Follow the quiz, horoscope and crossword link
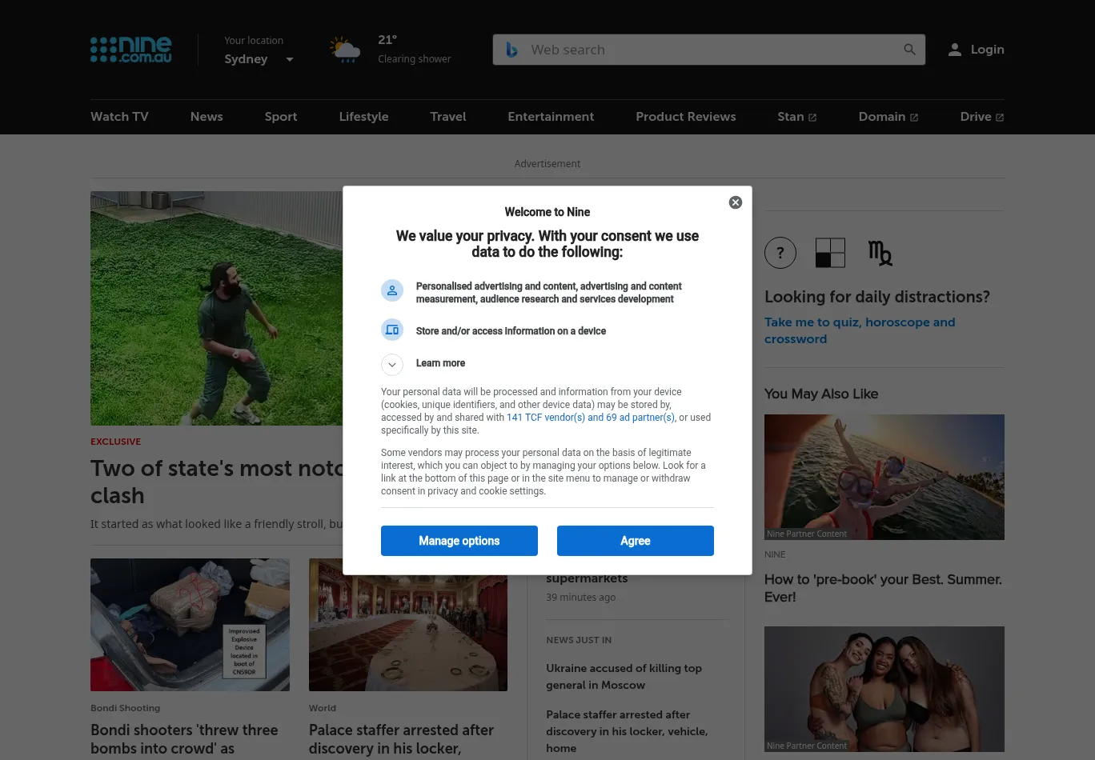The height and width of the screenshot is (760, 1095). tap(860, 330)
